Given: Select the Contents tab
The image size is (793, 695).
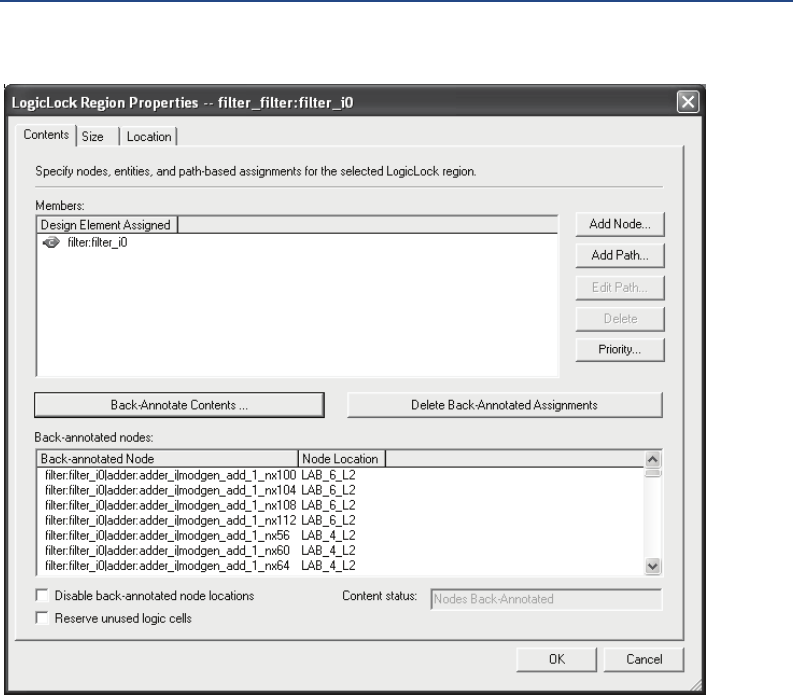Looking at the screenshot, I should pos(45,135).
